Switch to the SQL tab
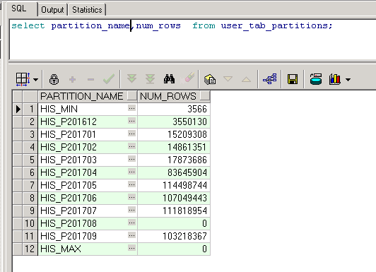The image size is (376, 272). [19, 8]
